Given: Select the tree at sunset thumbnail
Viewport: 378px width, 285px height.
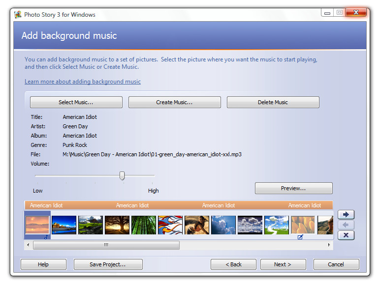Looking at the screenshot, I should pyautogui.click(x=117, y=225).
